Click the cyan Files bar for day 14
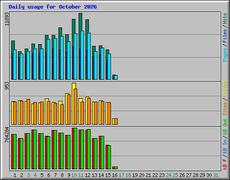 pos(102,64)
